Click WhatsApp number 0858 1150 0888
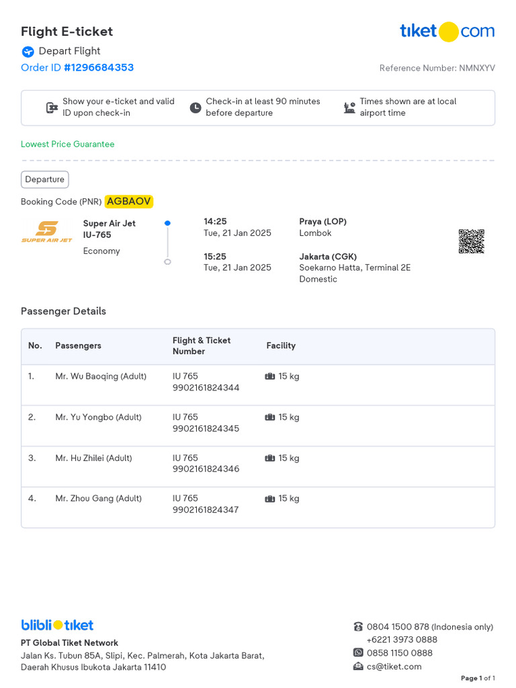 click(400, 653)
